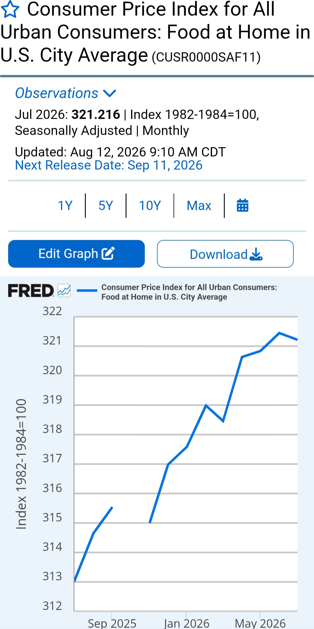Screen dimensions: 314x629
Task: Open the Observations dropdown label
Action: (x=57, y=93)
